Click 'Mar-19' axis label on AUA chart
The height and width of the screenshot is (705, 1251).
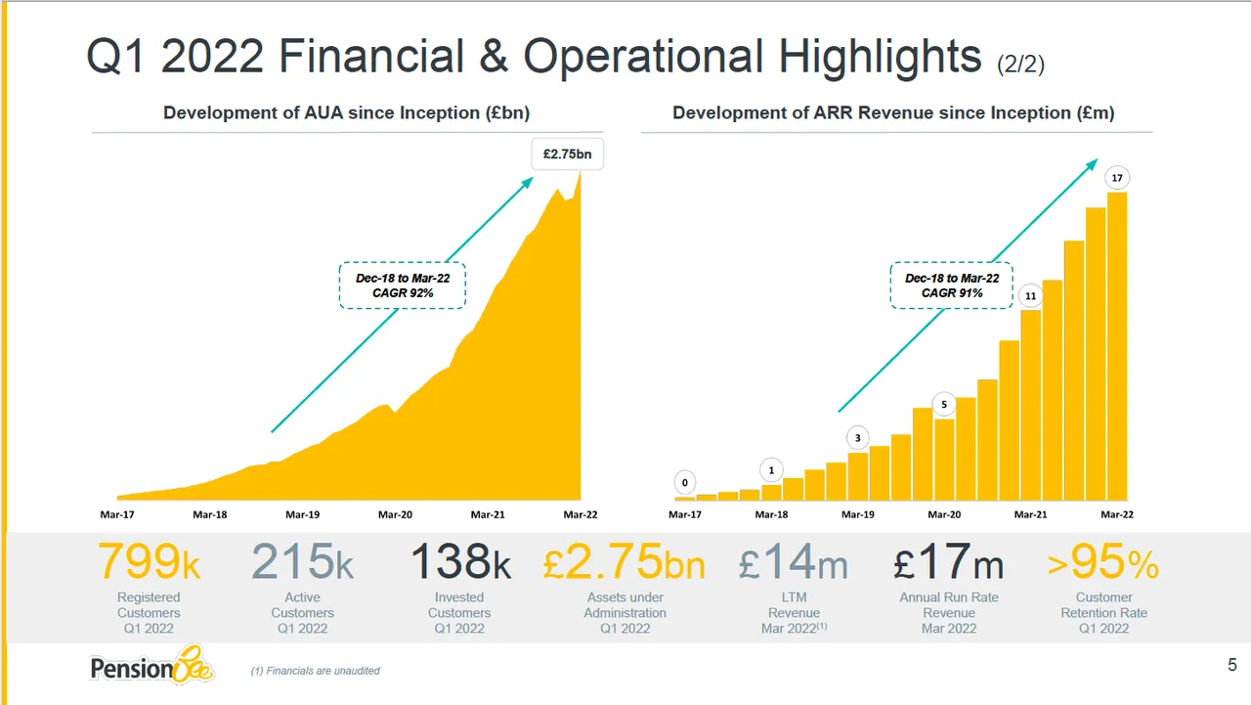[x=302, y=513]
